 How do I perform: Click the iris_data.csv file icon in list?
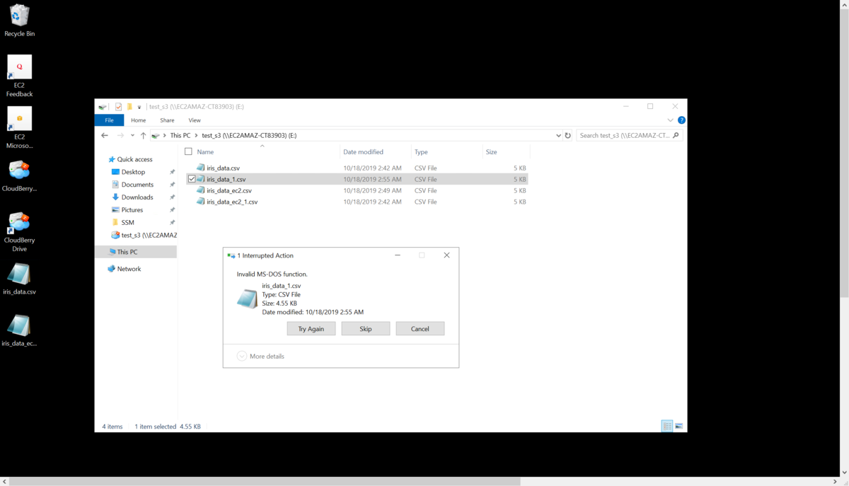click(200, 168)
